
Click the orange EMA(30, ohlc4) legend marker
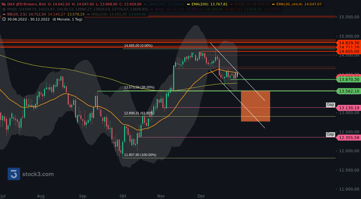pos(273,4)
